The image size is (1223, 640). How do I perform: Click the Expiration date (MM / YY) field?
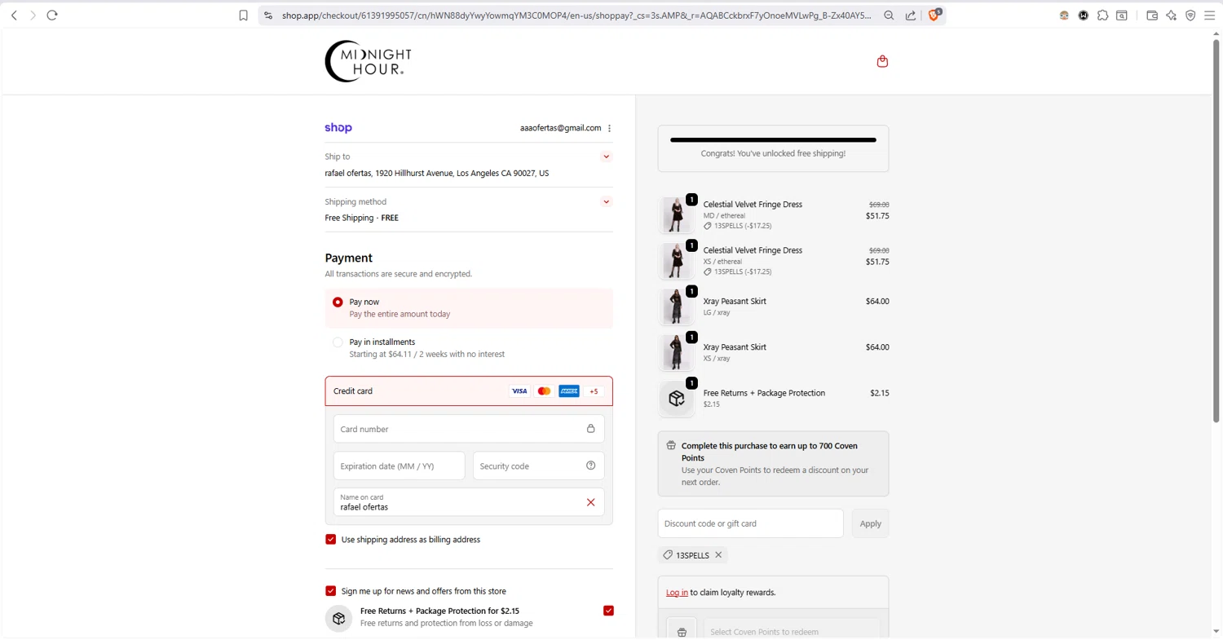(399, 466)
